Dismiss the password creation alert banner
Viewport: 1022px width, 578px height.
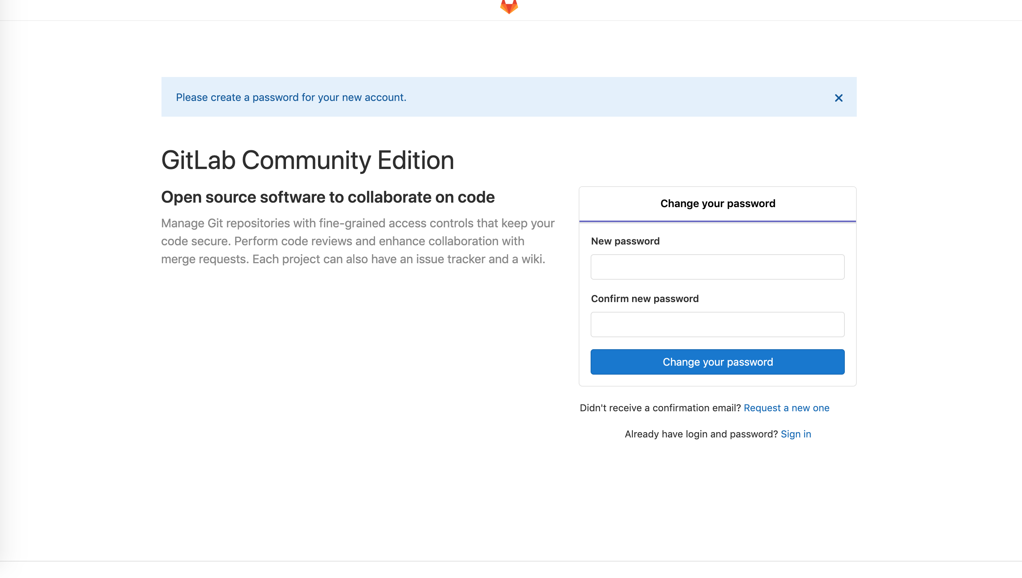(x=838, y=98)
